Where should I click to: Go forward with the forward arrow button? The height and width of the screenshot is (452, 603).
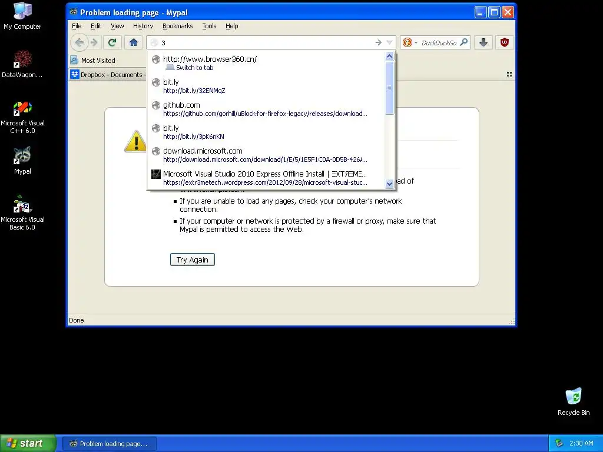pyautogui.click(x=94, y=42)
